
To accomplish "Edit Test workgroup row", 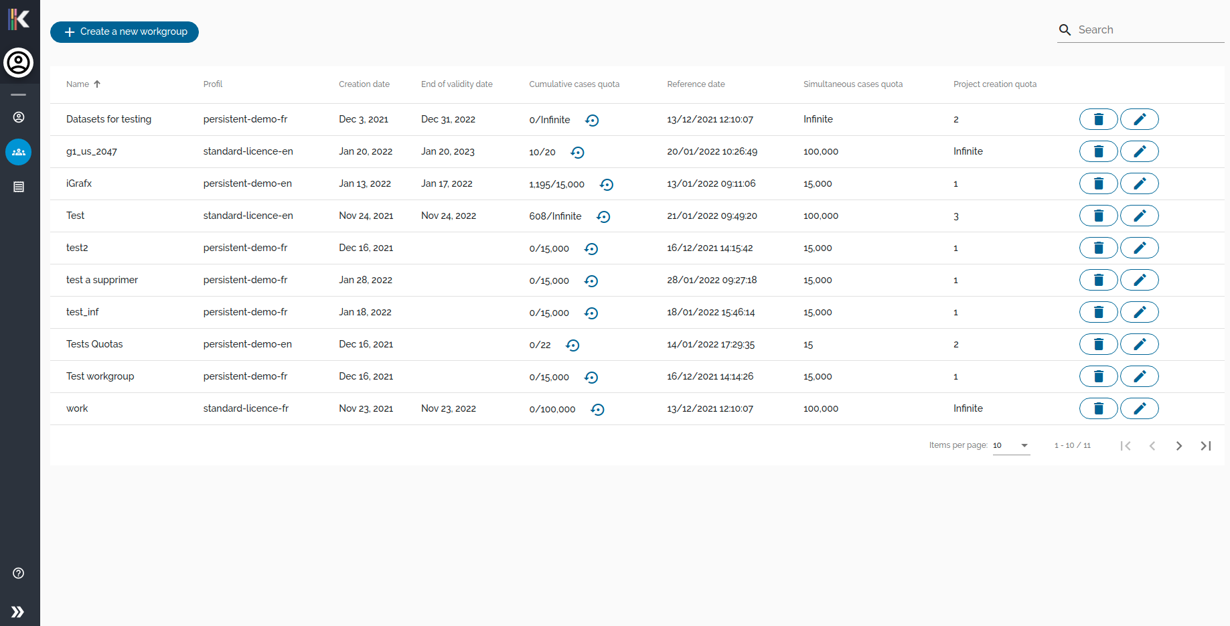I will coord(1140,376).
